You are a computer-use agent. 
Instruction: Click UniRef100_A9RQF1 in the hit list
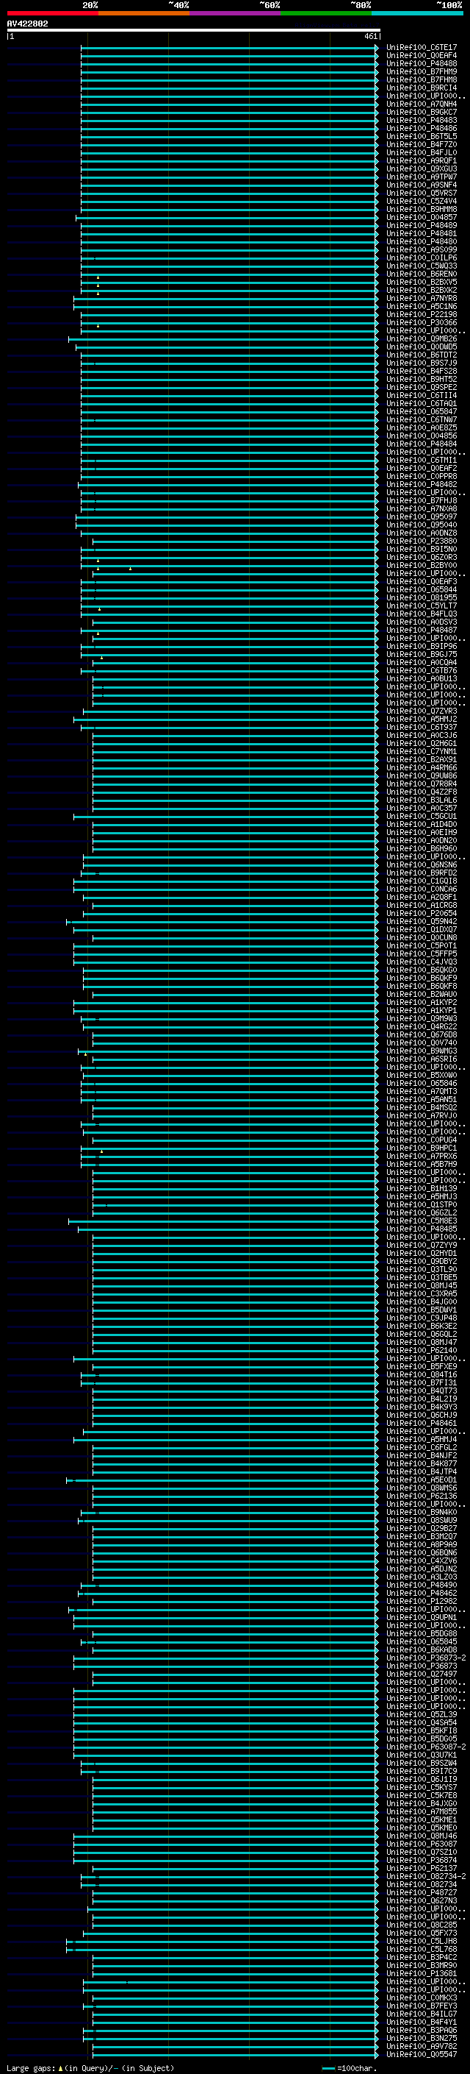click(x=421, y=160)
